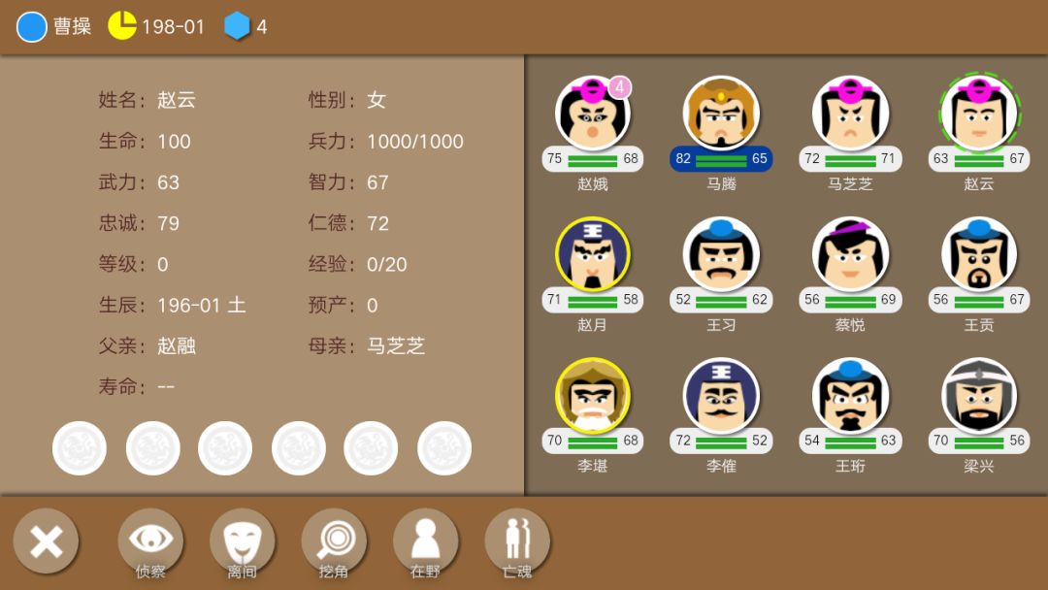
Task: Open the 侦察 scout action
Action: (150, 542)
